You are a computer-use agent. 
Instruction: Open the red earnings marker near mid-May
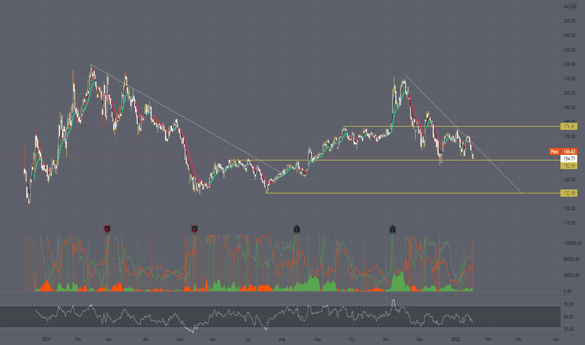195,229
